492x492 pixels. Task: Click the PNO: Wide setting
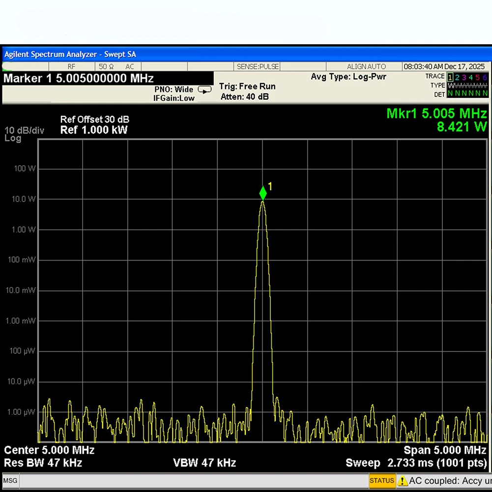point(174,89)
